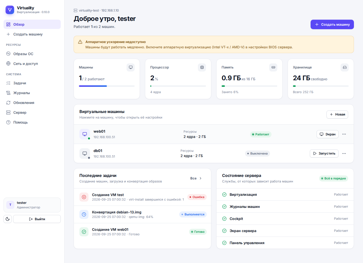Click the memory icon in Память card
This screenshot has width=363, height=263.
click(x=273, y=67)
